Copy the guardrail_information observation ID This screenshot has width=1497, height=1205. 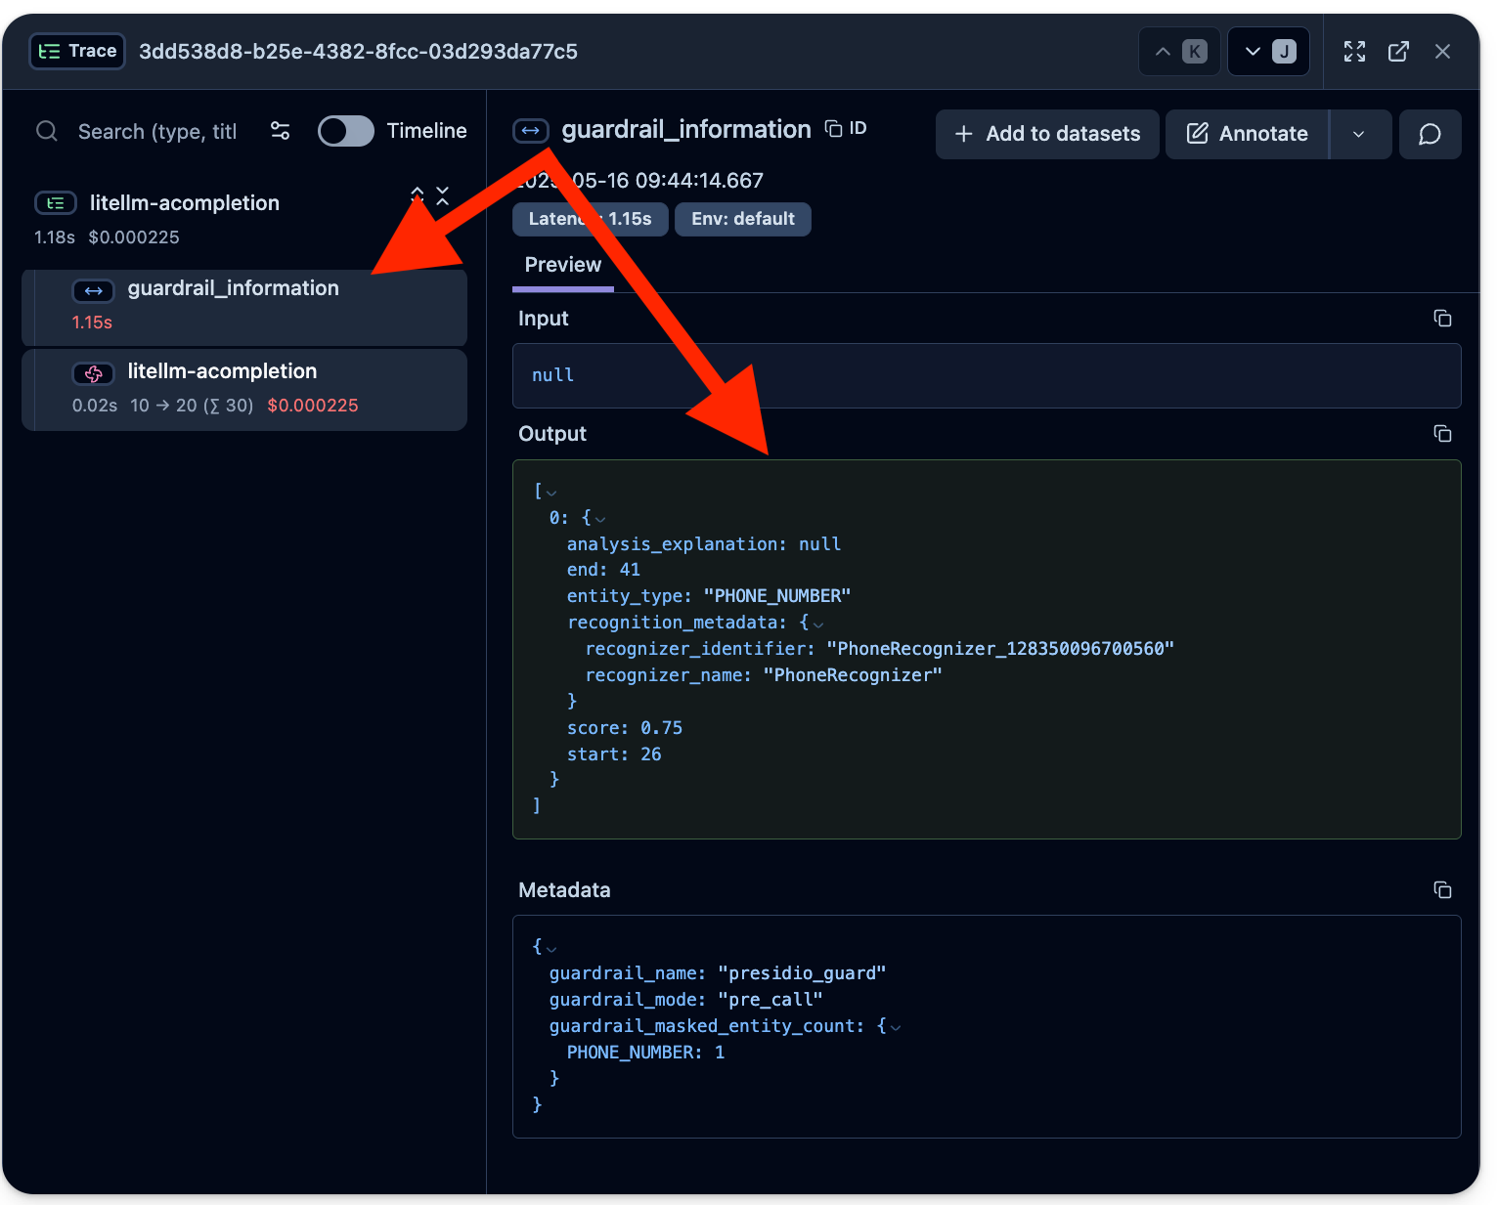(846, 129)
